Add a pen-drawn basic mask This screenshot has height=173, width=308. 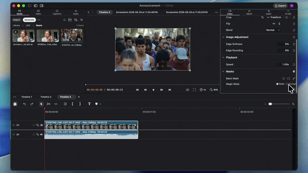(x=294, y=78)
